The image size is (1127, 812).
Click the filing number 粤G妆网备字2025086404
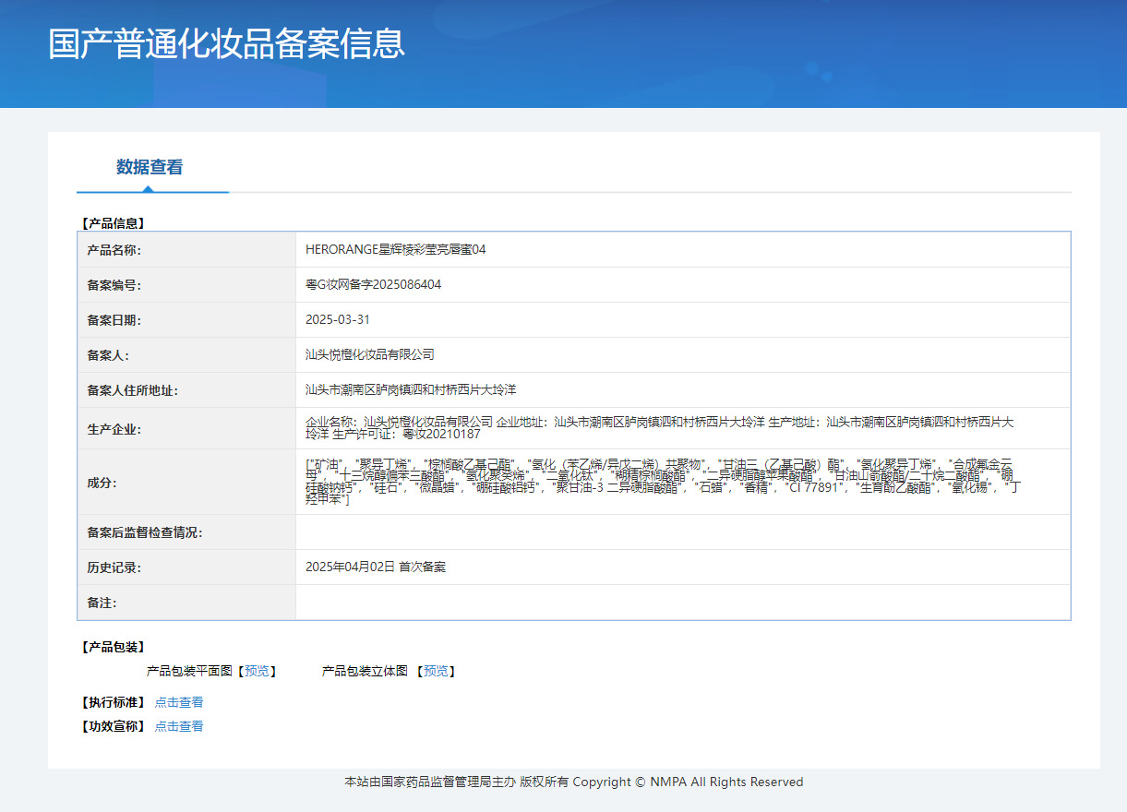(x=373, y=284)
